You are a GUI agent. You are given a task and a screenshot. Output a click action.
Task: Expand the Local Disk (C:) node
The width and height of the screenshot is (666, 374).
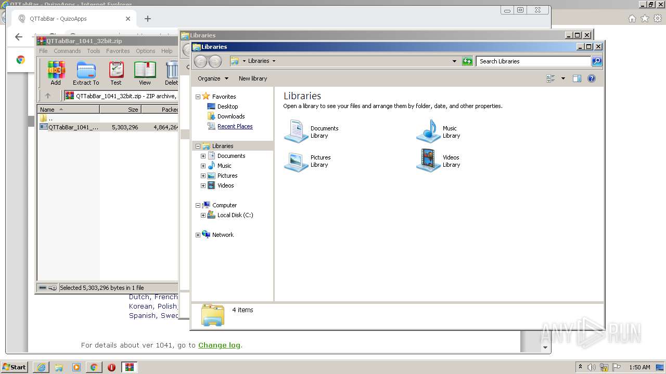click(x=203, y=215)
